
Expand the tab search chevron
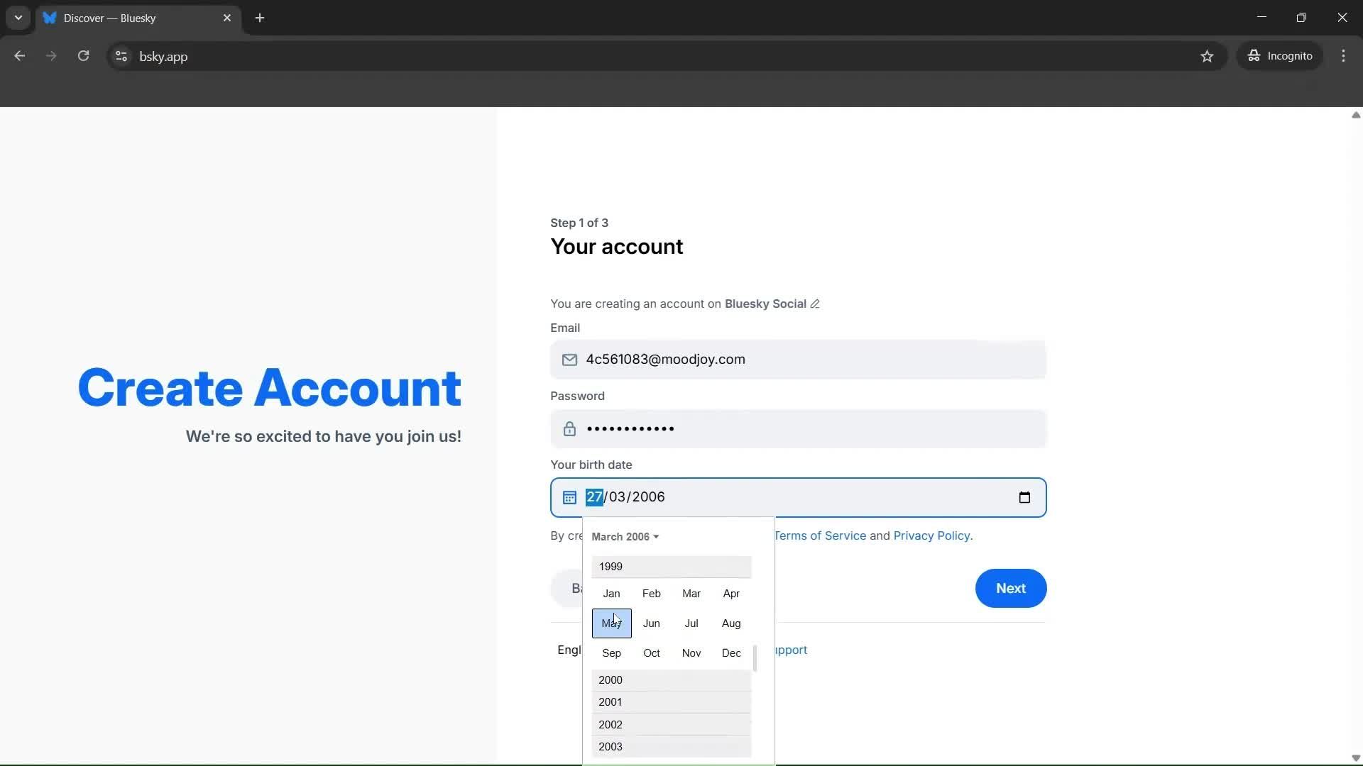[18, 18]
